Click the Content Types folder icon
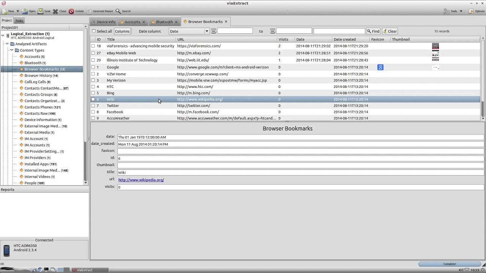 tap(17, 50)
